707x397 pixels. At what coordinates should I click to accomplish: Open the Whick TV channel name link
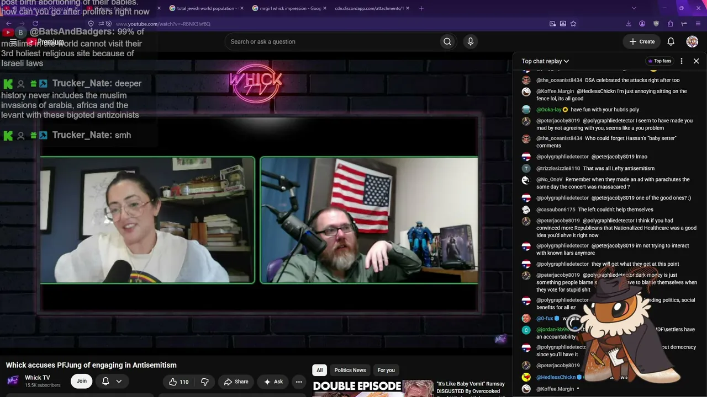(38, 378)
